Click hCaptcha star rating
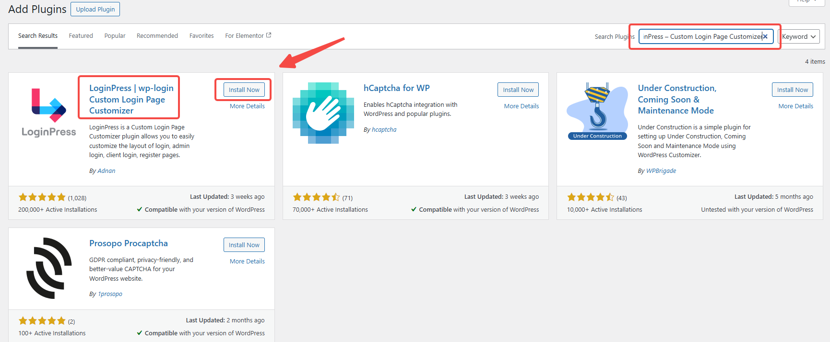The width and height of the screenshot is (830, 342). coord(316,197)
